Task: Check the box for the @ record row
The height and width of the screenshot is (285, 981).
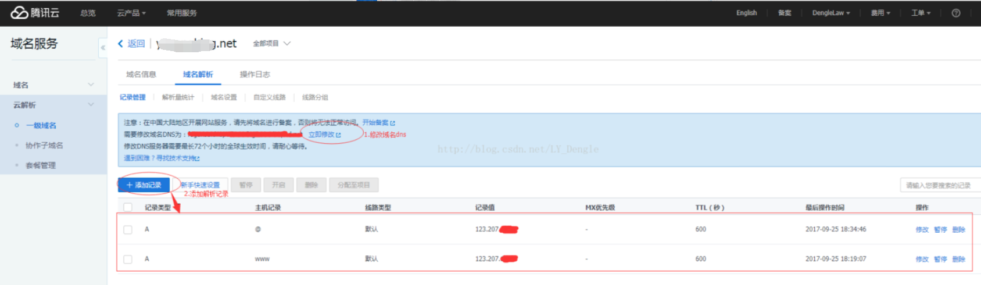Action: coord(128,230)
